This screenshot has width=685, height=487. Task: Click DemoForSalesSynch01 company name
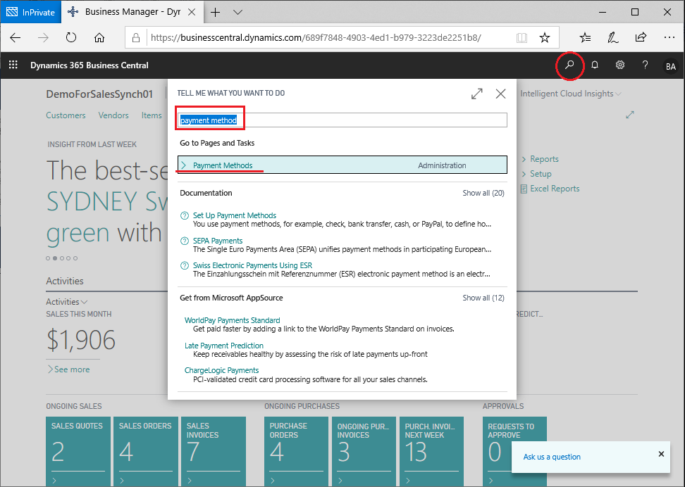[x=99, y=94]
